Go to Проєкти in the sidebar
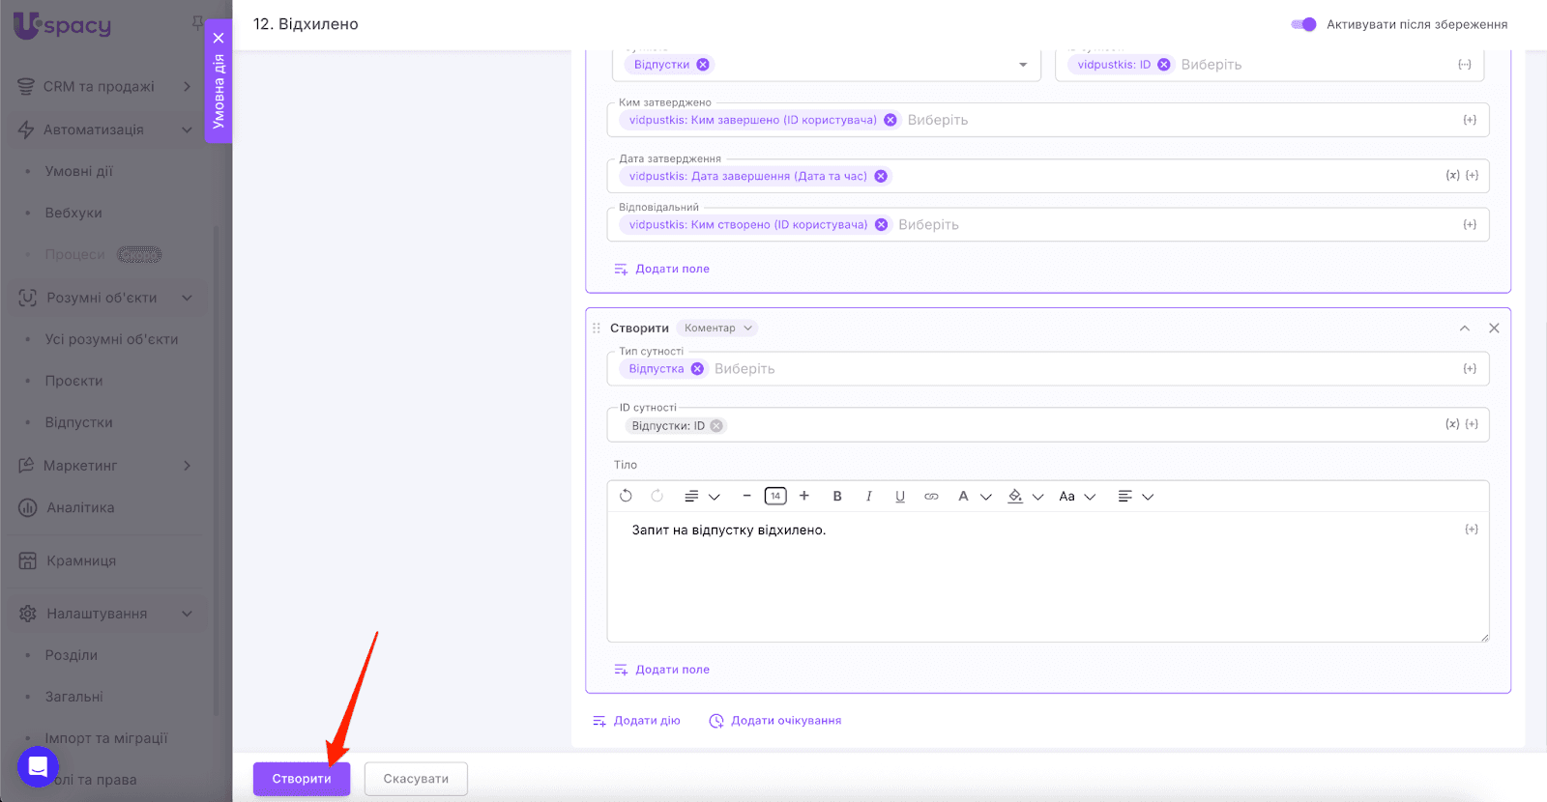The width and height of the screenshot is (1547, 802). [x=73, y=381]
